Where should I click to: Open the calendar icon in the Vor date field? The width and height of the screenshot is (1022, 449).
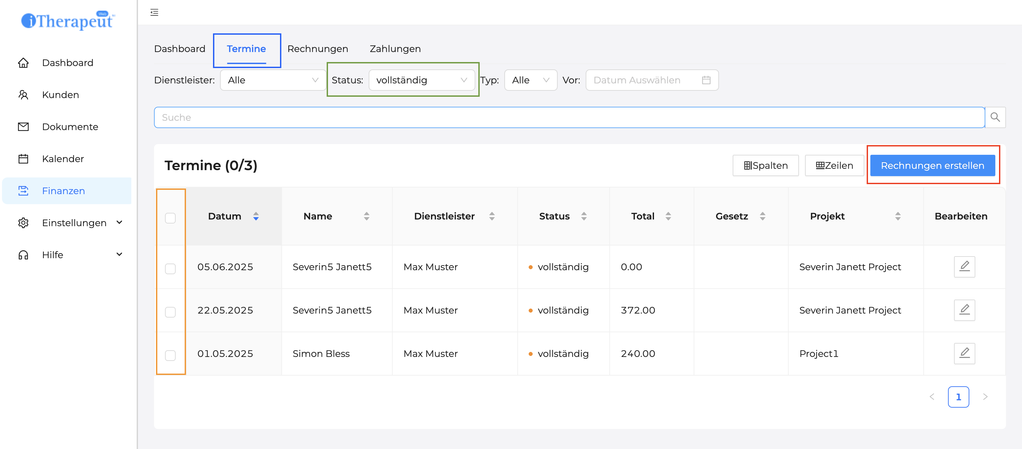[x=706, y=80]
